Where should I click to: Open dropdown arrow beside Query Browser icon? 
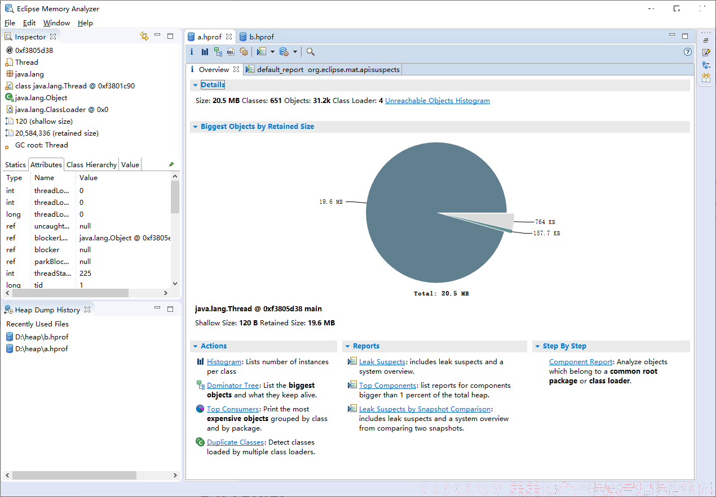(x=295, y=52)
